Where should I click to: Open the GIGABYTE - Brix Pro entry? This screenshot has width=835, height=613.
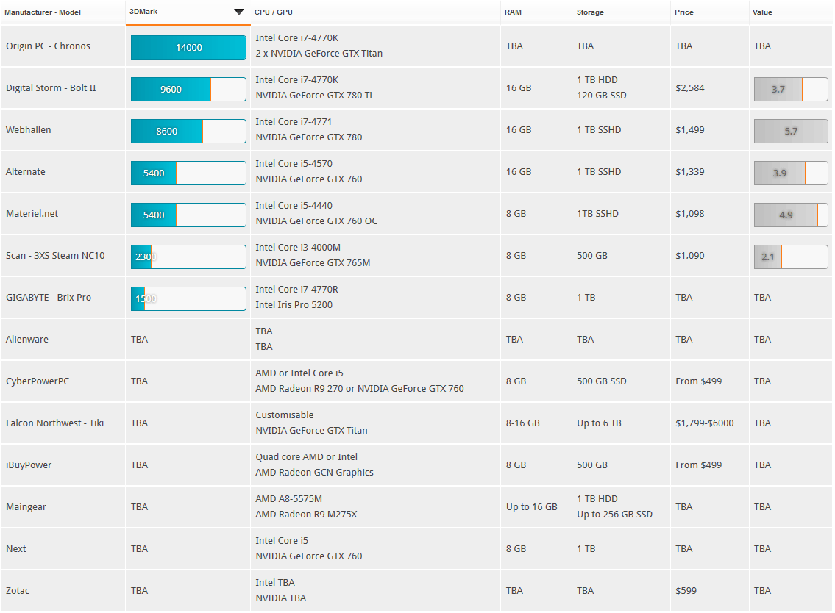point(49,298)
